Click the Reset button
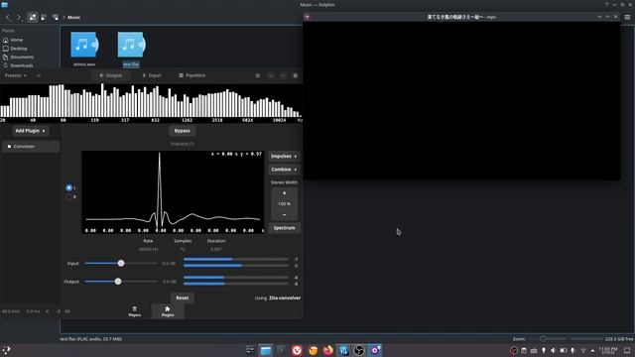Image resolution: width=635 pixels, height=357 pixels. pos(183,297)
